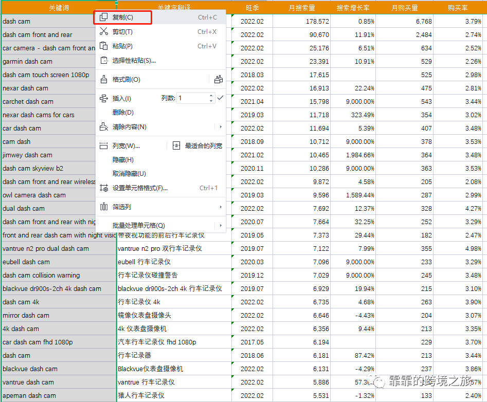Click the locked format painter icon at right
This screenshot has height=402, width=487.
click(x=219, y=80)
